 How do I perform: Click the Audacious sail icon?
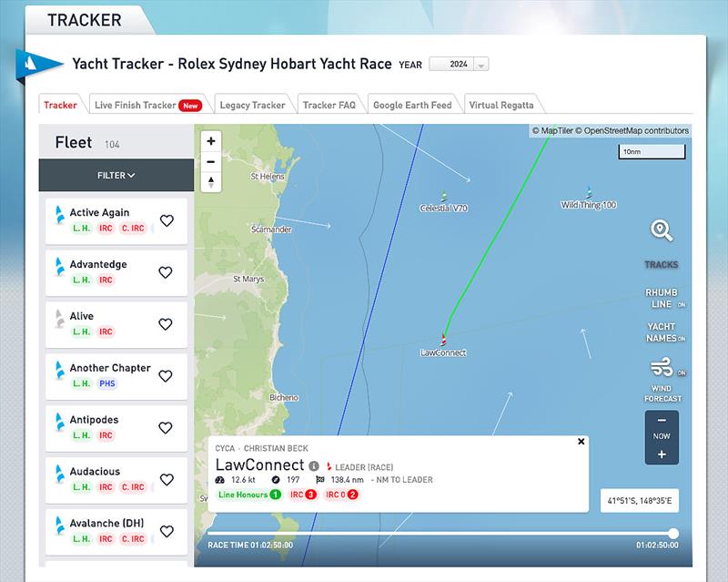tap(59, 474)
